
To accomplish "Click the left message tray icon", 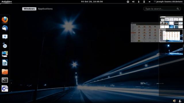I will click(x=175, y=101).
